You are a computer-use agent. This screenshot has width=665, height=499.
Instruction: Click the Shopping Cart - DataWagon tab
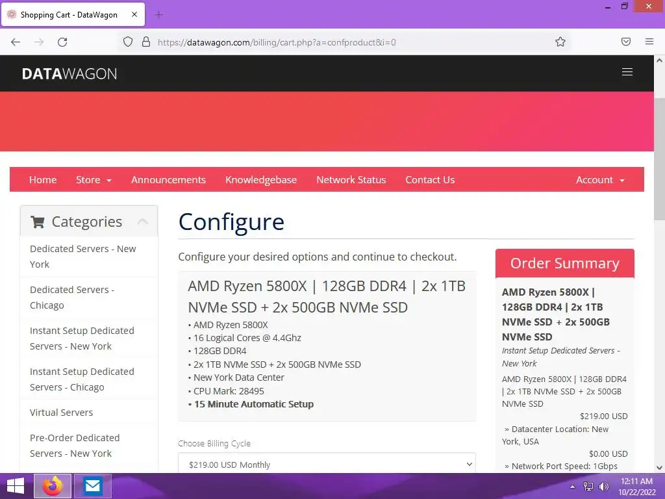coord(73,14)
